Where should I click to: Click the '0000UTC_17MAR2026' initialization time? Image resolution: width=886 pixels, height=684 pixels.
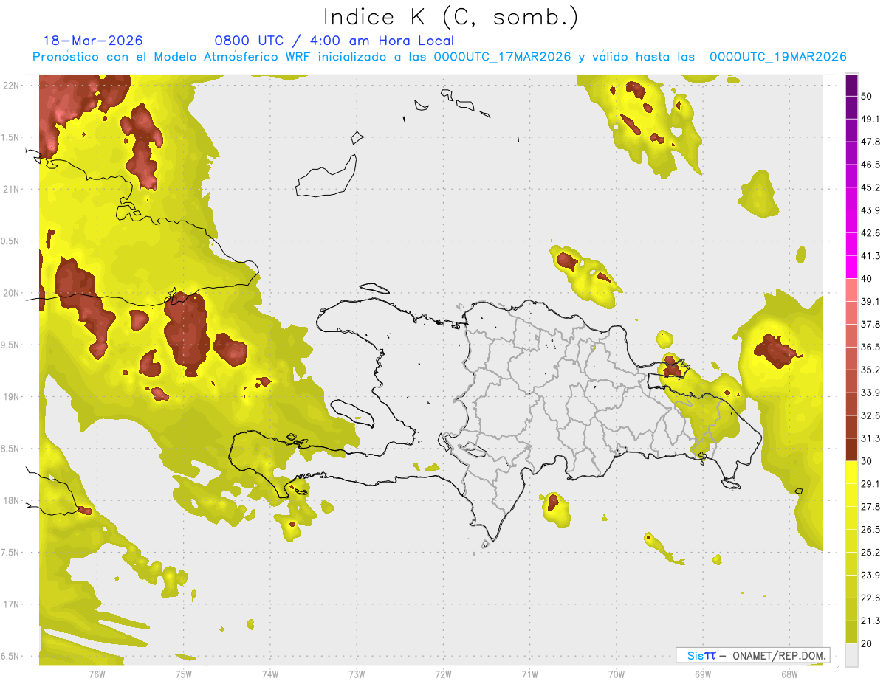click(502, 57)
